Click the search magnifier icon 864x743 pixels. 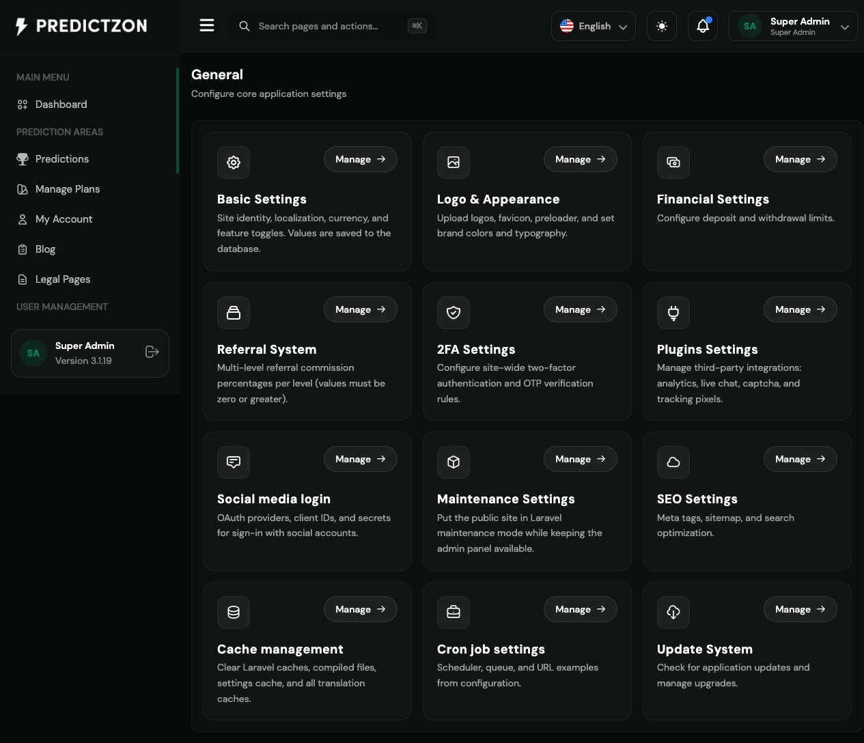[244, 26]
